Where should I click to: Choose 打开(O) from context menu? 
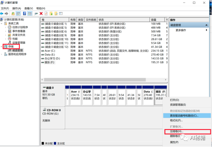coord(187,100)
